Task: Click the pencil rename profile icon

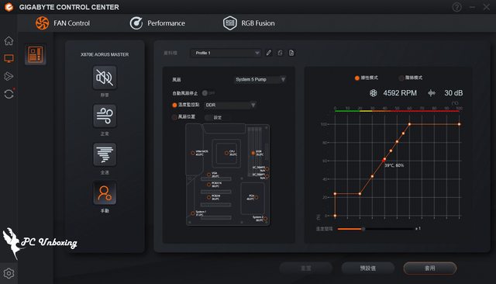Action: (x=269, y=53)
